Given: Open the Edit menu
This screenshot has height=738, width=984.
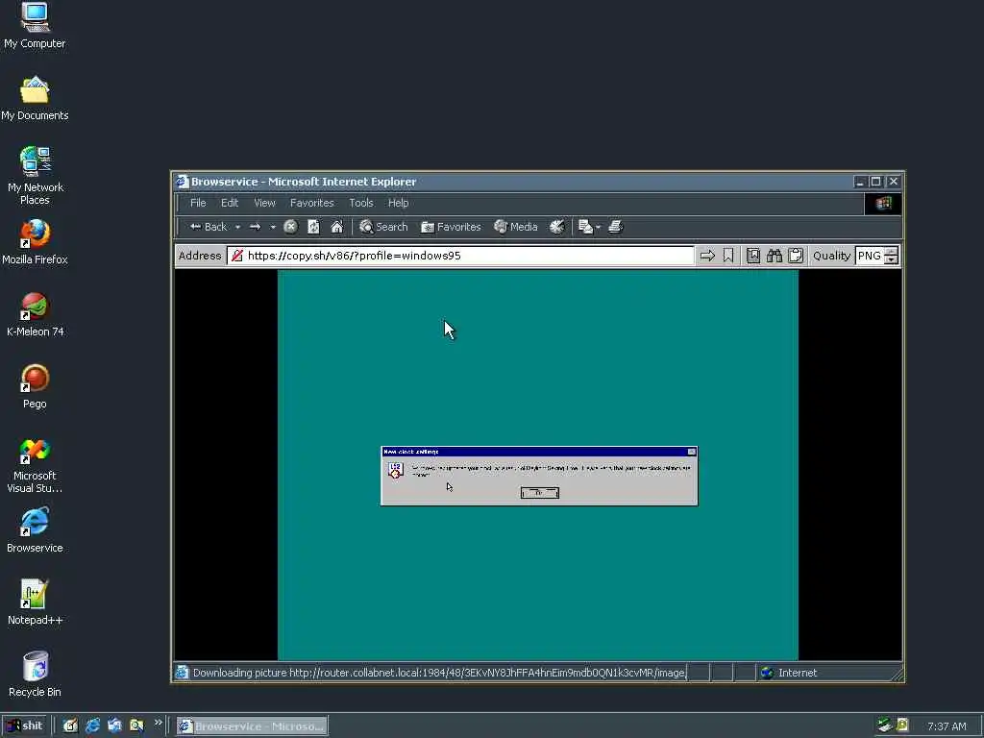Looking at the screenshot, I should click(x=229, y=203).
